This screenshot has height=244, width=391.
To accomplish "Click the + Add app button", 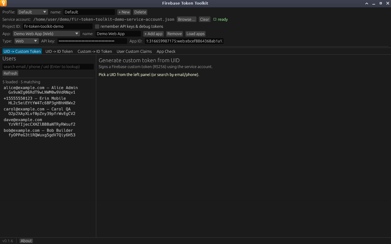I will [153, 34].
